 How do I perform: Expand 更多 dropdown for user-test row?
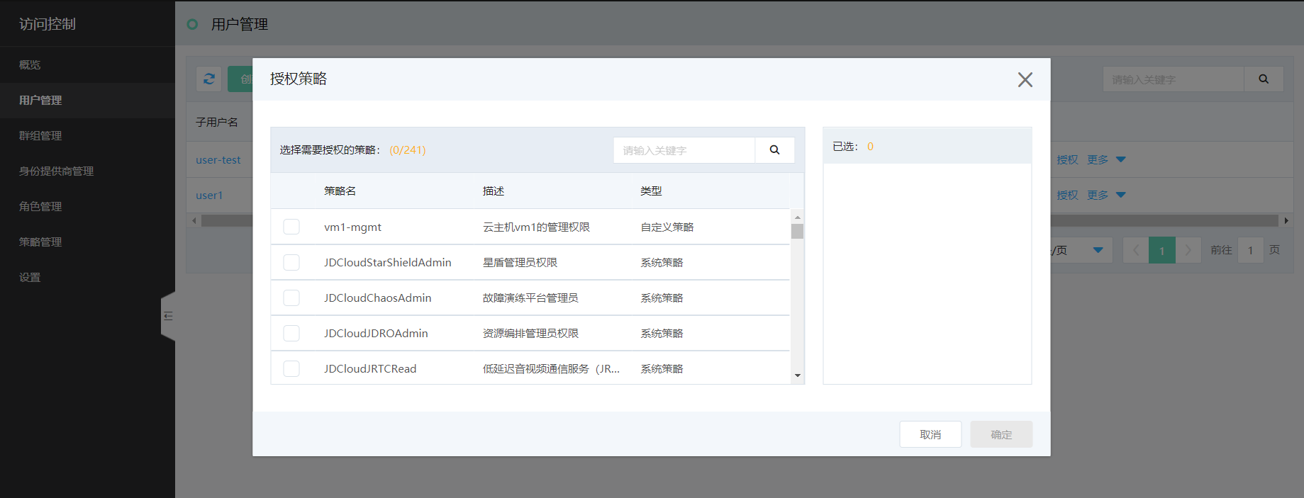tap(1106, 160)
